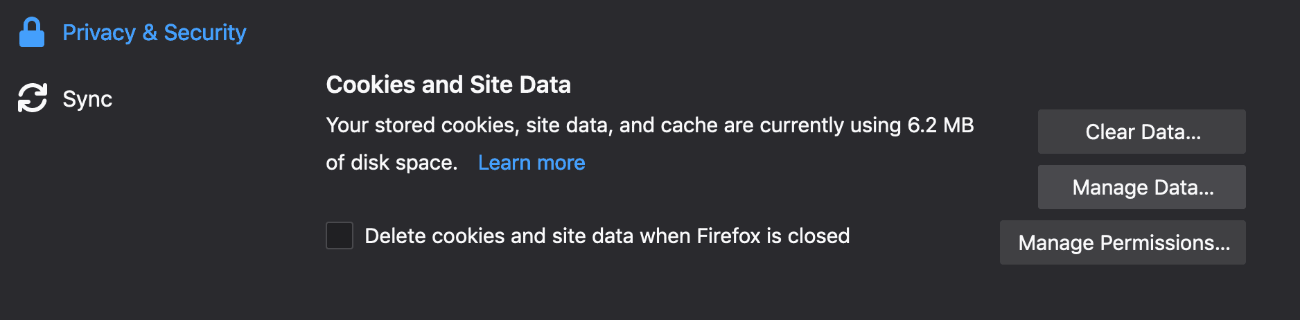
Task: Tick the empty checkbox under Cookies and Site Data
Action: tap(340, 235)
